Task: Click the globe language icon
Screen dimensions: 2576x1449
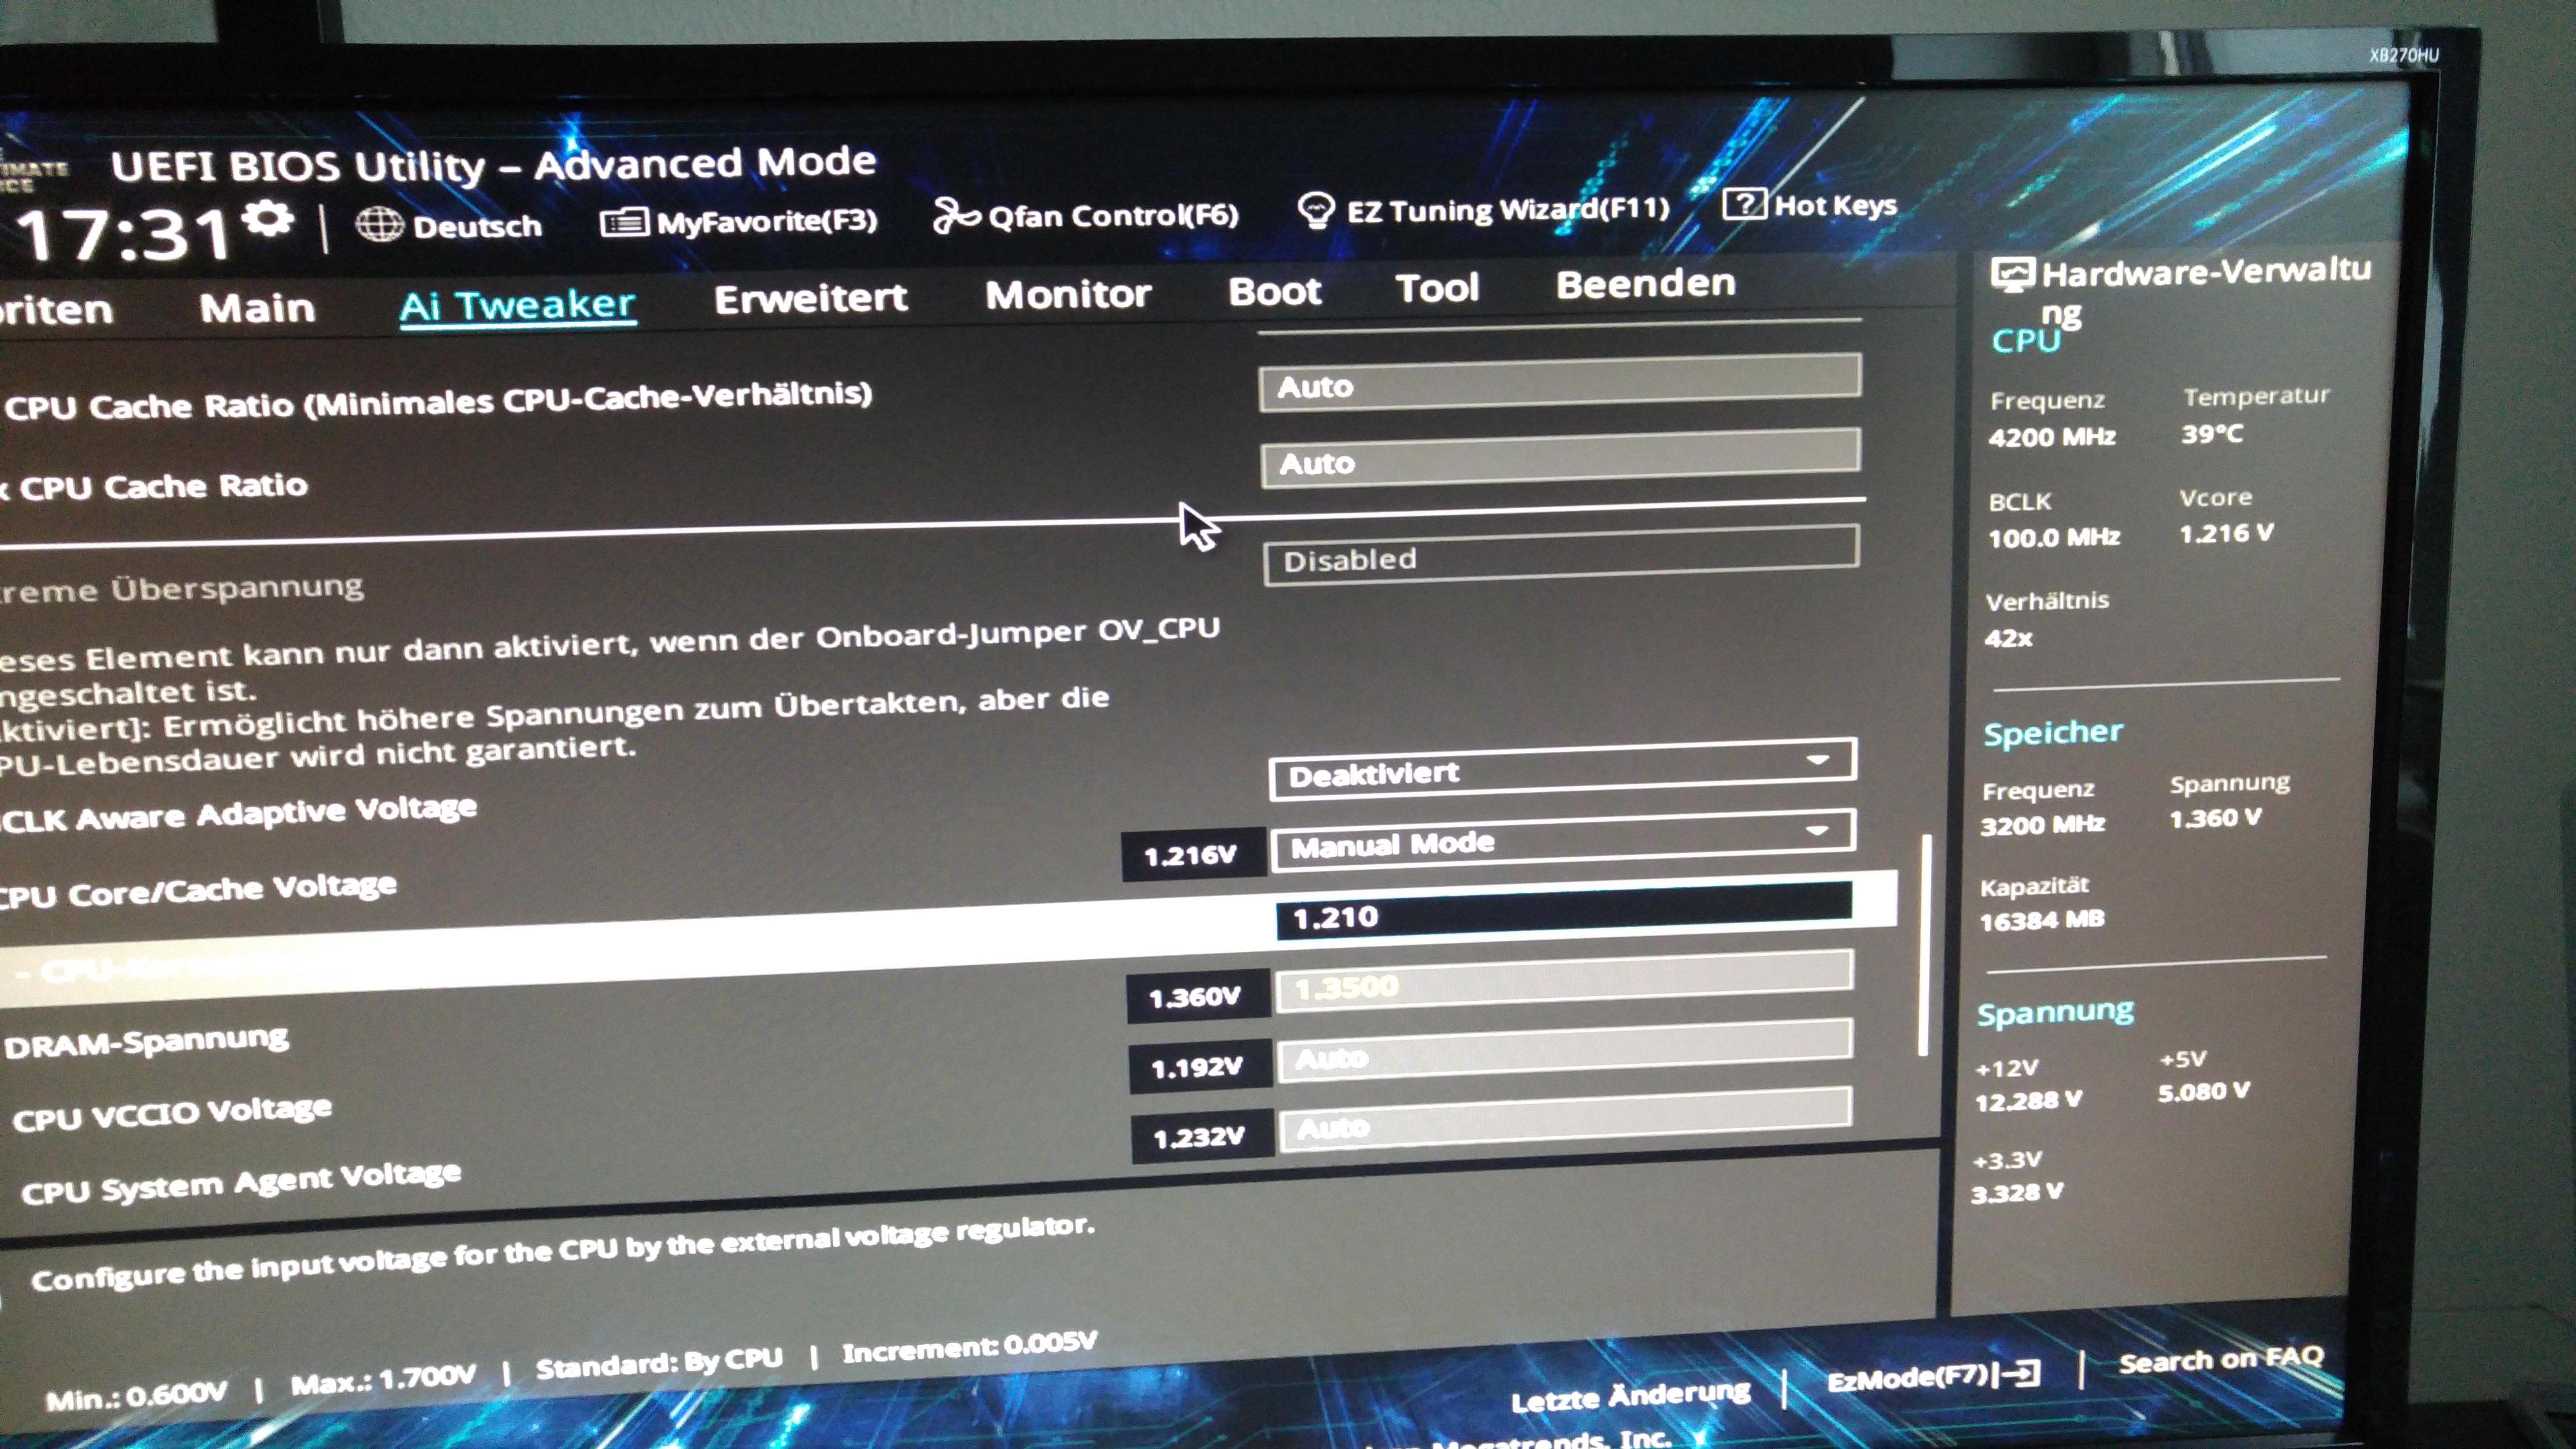Action: click(x=380, y=225)
